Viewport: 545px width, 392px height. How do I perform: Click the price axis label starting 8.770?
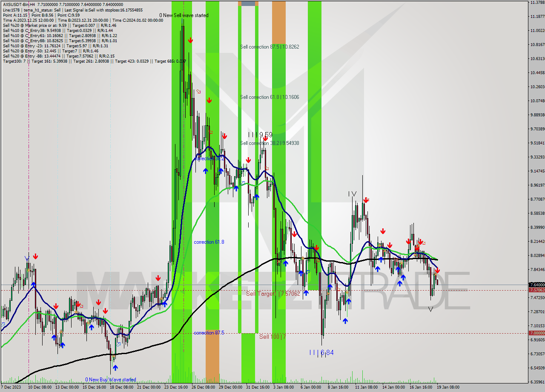(537, 199)
